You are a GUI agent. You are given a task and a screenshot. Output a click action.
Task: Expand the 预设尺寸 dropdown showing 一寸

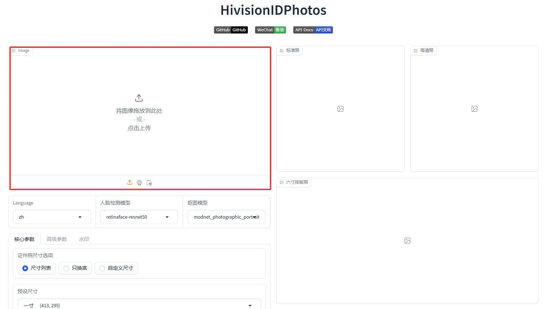point(139,305)
